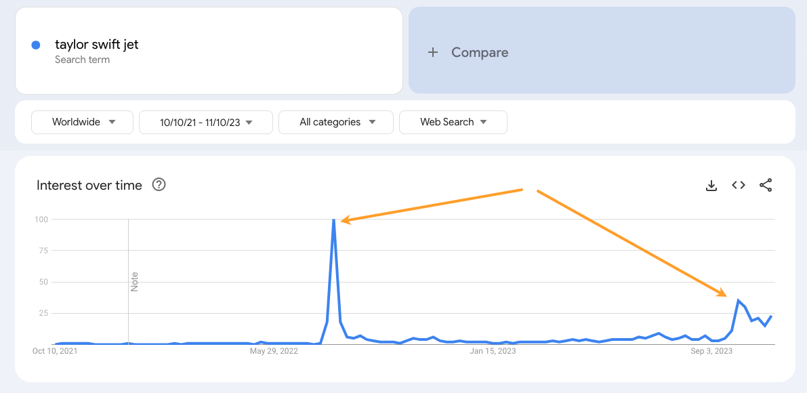807x393 pixels.
Task: Select the peak spike on the trend line
Action: pyautogui.click(x=333, y=220)
